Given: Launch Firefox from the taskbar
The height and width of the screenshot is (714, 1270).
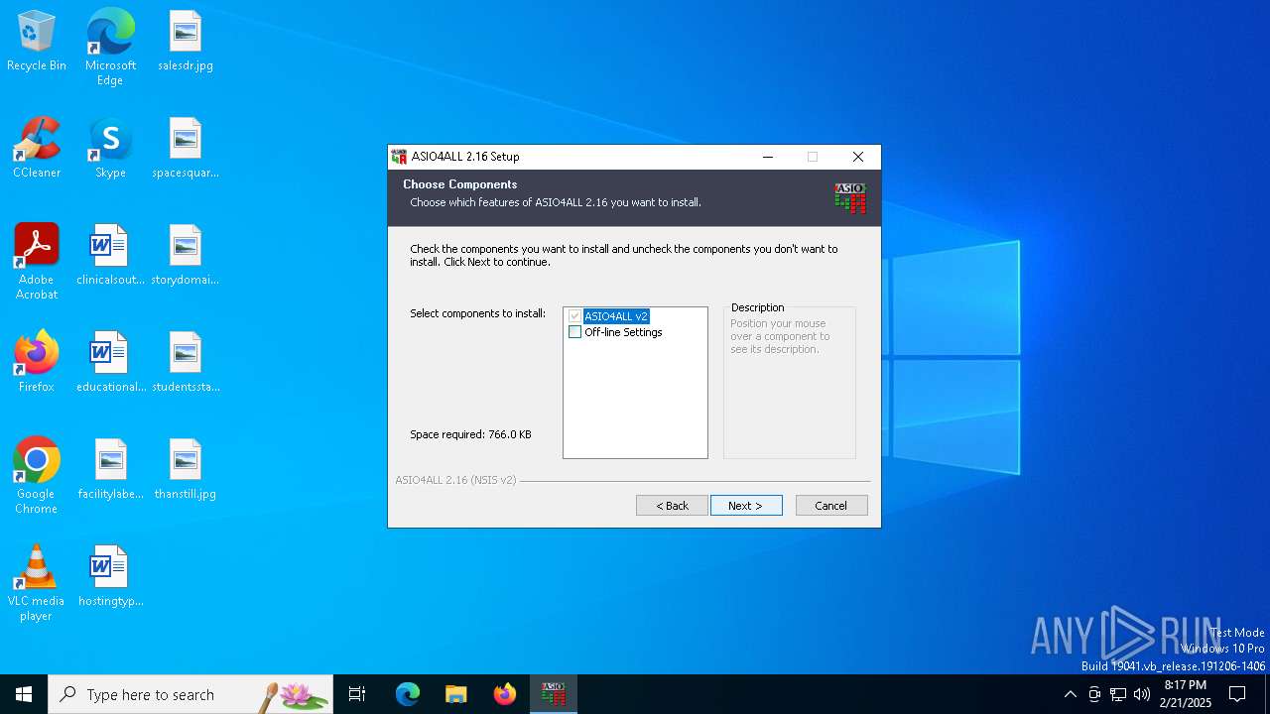Looking at the screenshot, I should click(x=504, y=694).
